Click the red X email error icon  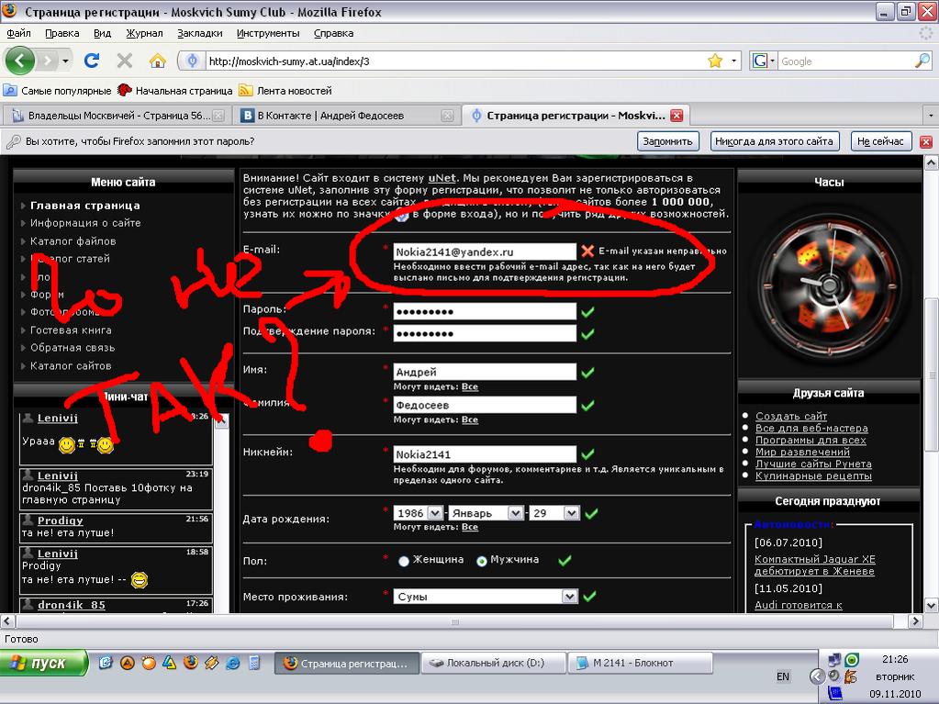587,251
